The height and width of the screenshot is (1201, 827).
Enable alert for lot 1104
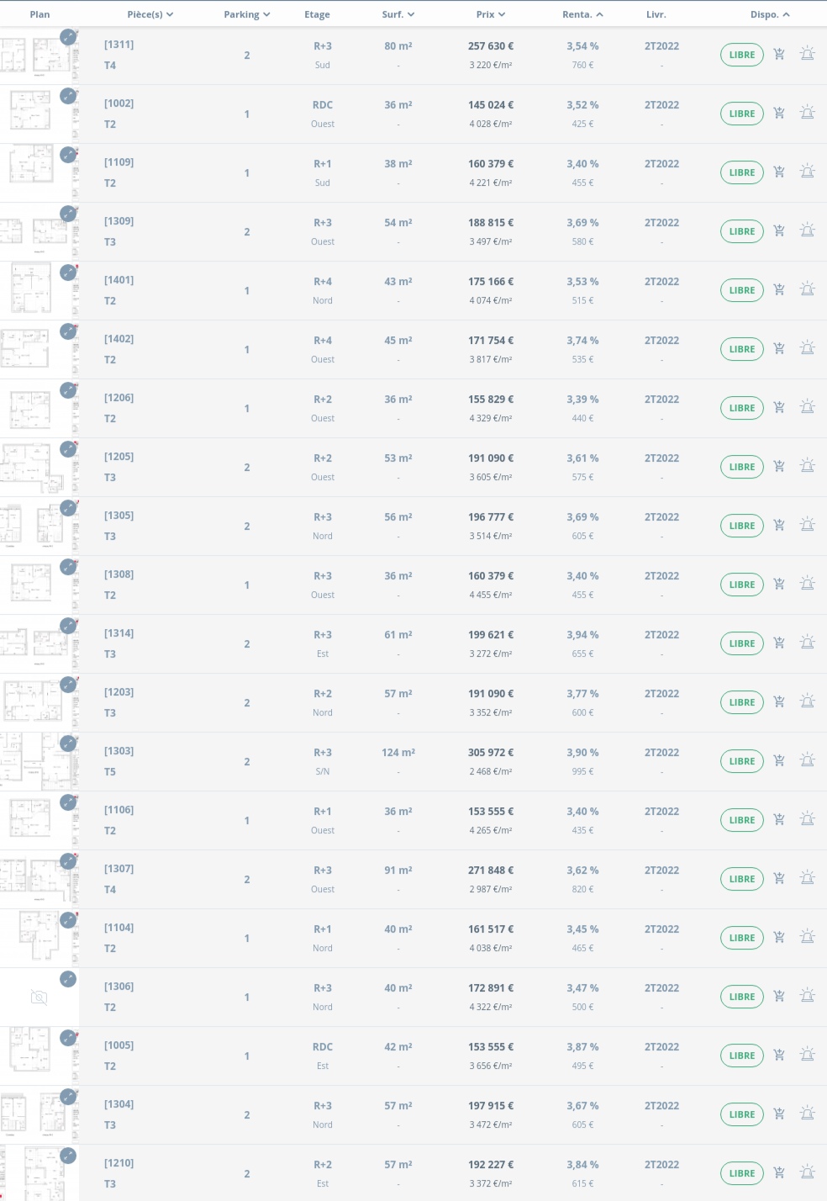[807, 938]
